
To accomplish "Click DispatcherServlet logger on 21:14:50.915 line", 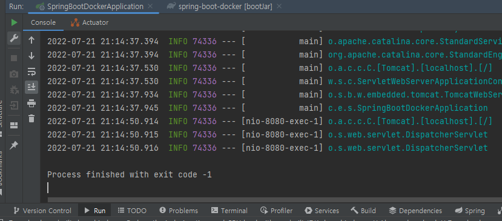I will [x=408, y=134].
